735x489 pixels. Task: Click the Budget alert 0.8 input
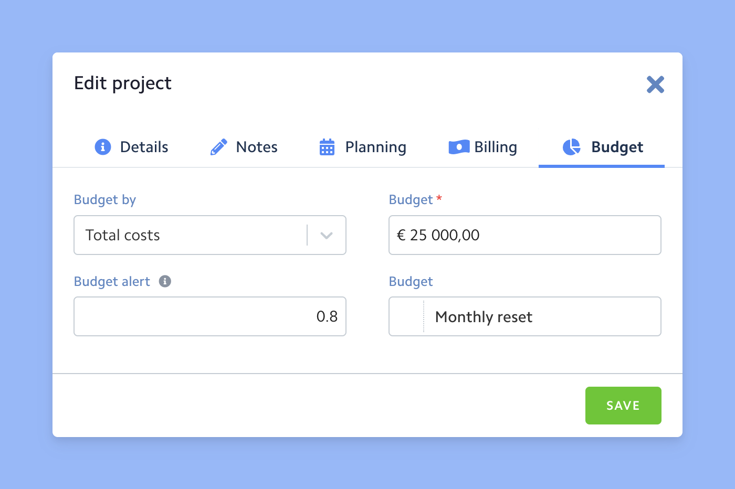pyautogui.click(x=210, y=316)
